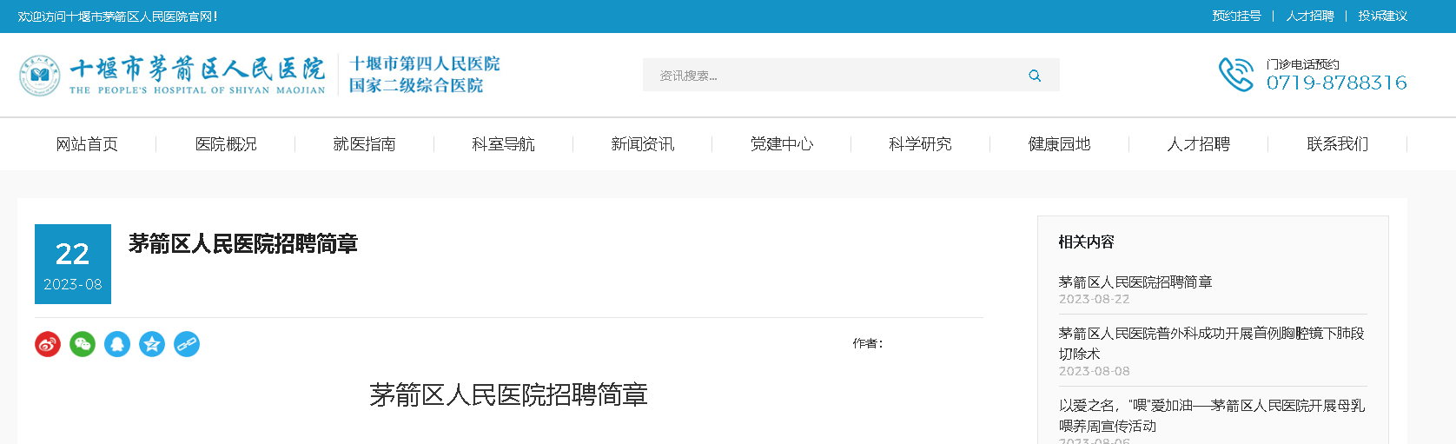Open 医院概况 menu item
The image size is (1456, 444).
[x=226, y=144]
